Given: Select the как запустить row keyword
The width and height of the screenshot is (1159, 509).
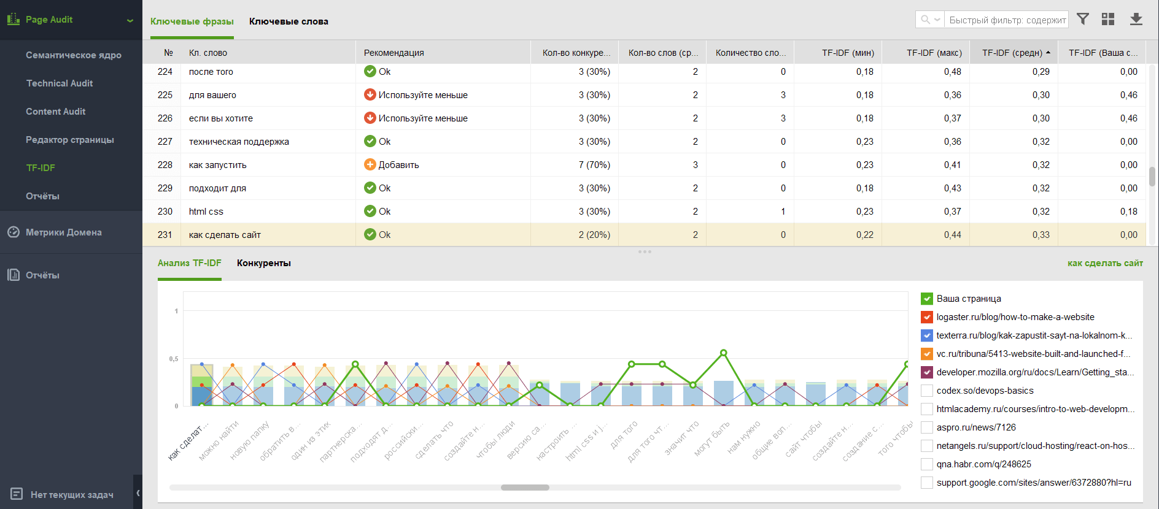Looking at the screenshot, I should [x=218, y=165].
